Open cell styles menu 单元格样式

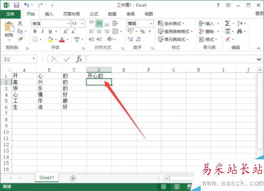coord(173,39)
